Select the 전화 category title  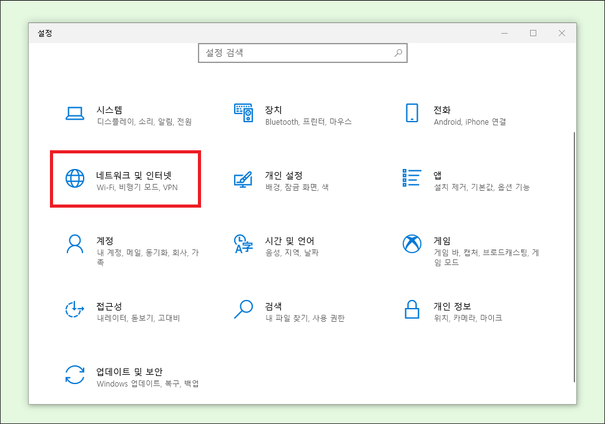(442, 110)
